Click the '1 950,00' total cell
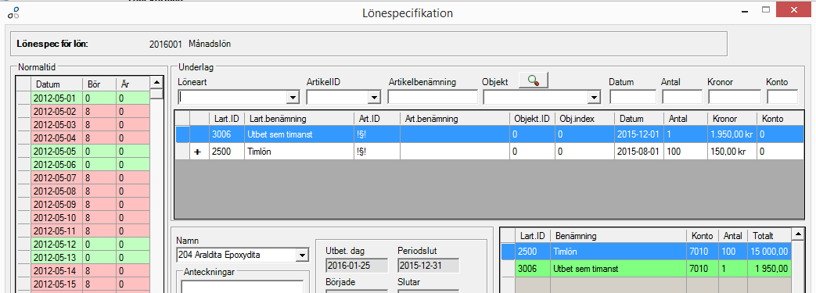 [768, 269]
